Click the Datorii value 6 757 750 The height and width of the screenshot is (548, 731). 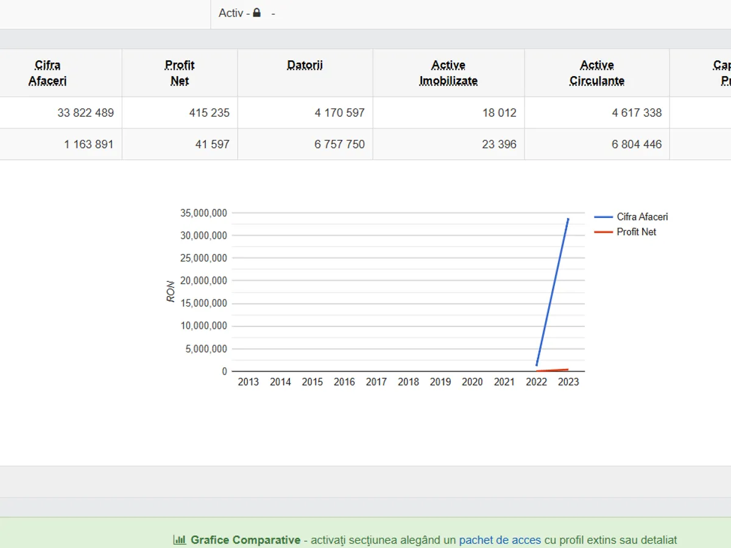[x=339, y=144]
